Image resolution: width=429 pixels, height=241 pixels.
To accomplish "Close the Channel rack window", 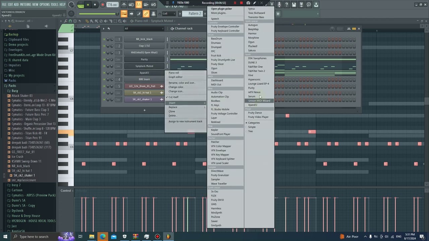I will point(359,29).
